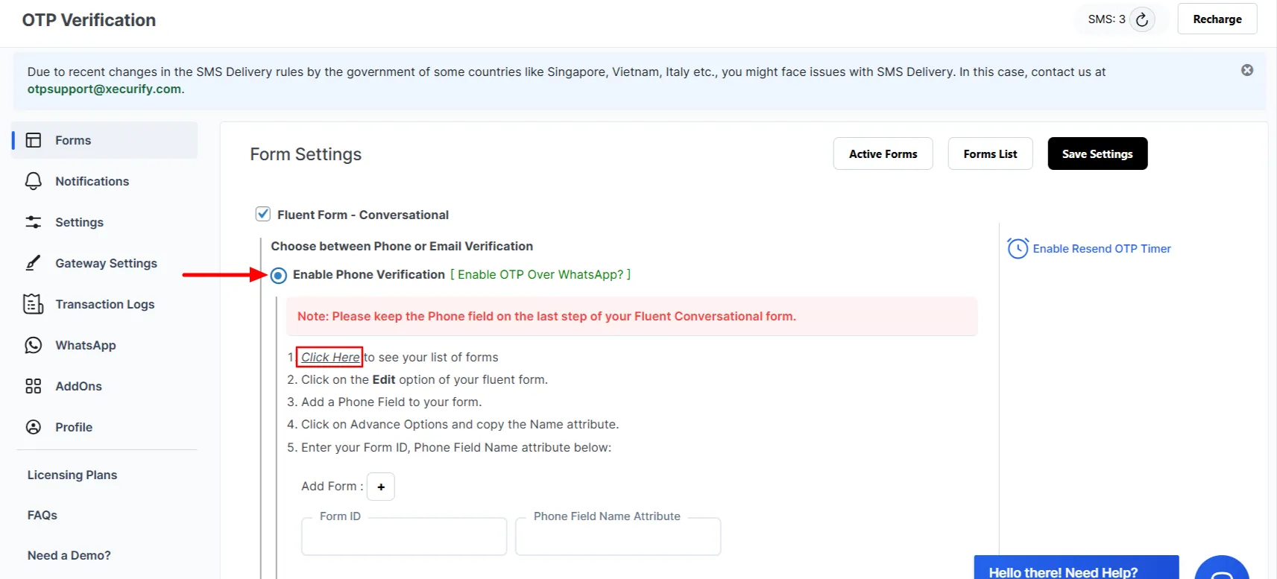Click the Recharge button
This screenshot has height=579, width=1277.
click(x=1217, y=19)
